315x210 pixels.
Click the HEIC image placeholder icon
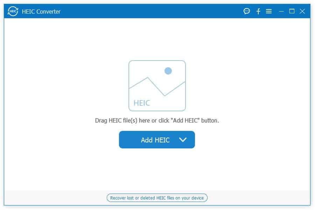[157, 86]
